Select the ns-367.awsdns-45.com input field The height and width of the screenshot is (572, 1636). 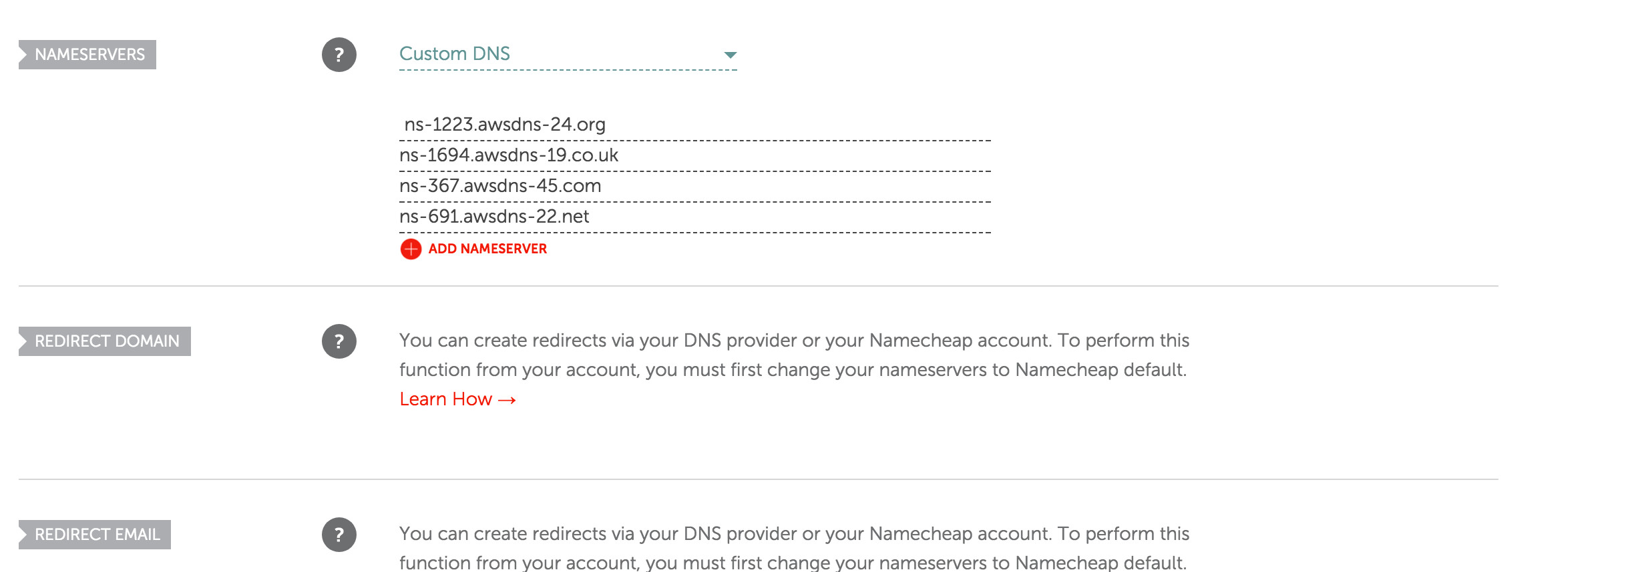click(x=601, y=186)
